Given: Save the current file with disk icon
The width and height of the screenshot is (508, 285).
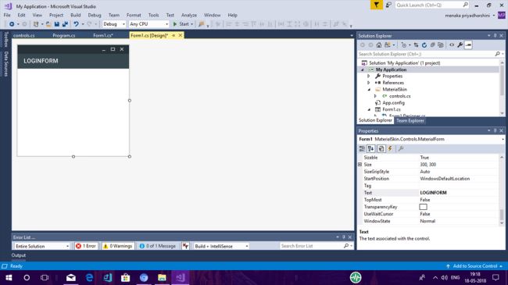Looking at the screenshot, I should (x=57, y=24).
